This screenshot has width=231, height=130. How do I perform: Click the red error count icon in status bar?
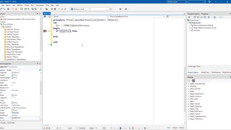point(133,128)
